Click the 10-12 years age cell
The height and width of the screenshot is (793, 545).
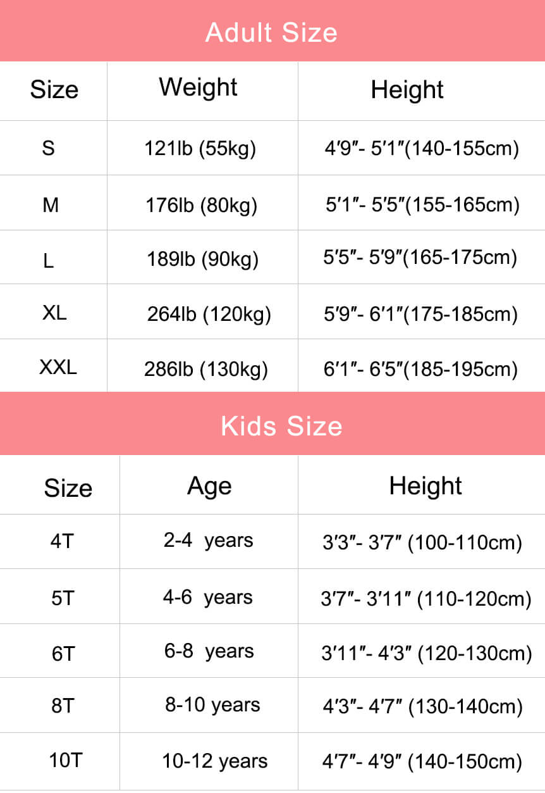click(214, 761)
